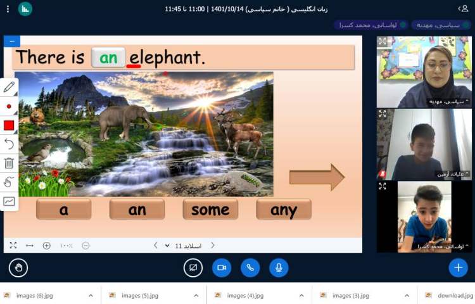Clear annotations with the trash icon

point(9,163)
